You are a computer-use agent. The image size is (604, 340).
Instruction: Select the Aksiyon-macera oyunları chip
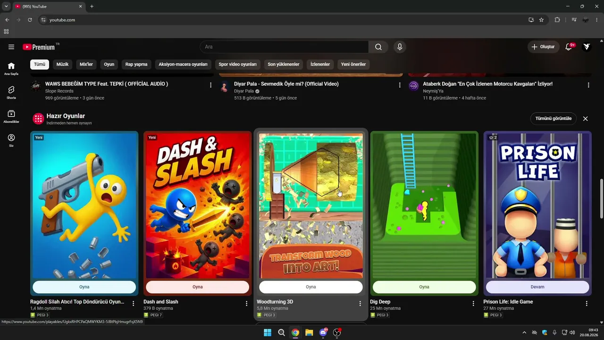click(183, 64)
